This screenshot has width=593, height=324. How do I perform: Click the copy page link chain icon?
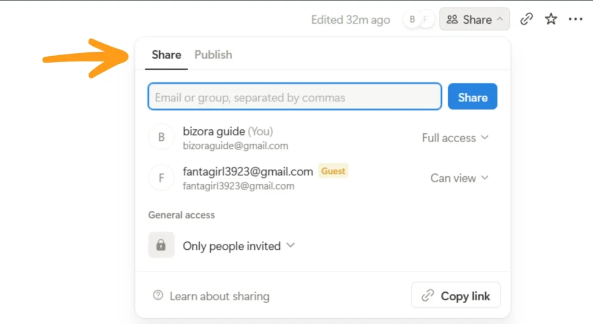(x=526, y=19)
